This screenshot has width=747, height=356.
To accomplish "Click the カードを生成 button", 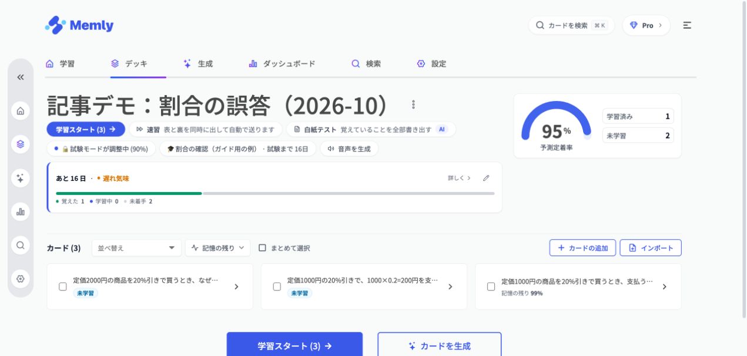I will (x=440, y=346).
